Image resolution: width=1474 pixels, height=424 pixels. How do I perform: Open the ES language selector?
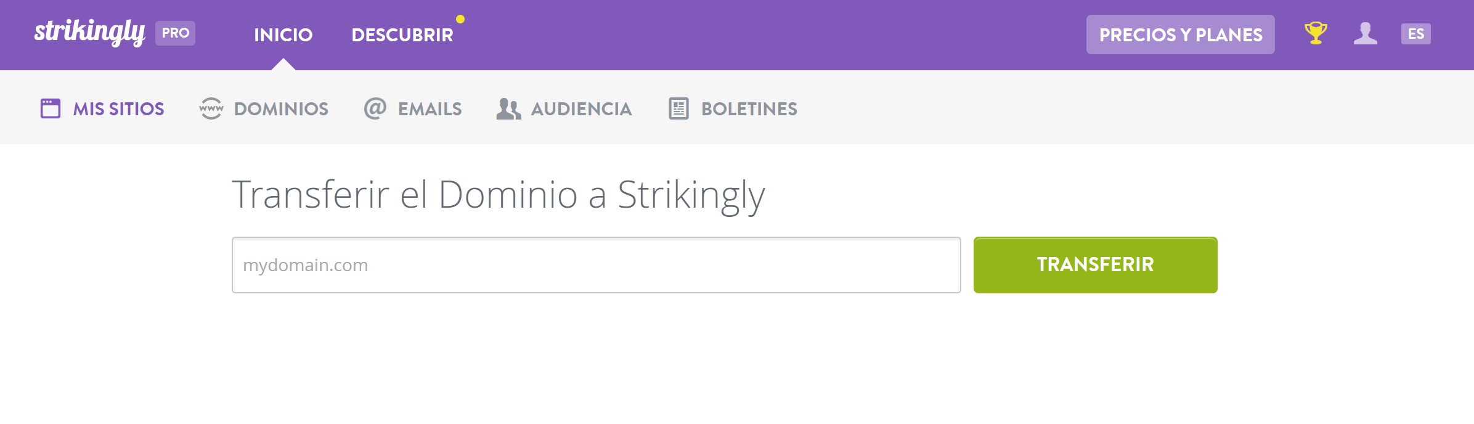tap(1417, 35)
